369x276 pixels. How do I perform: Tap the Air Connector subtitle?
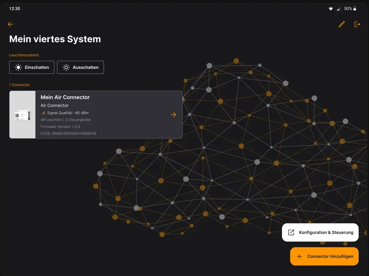54,105
